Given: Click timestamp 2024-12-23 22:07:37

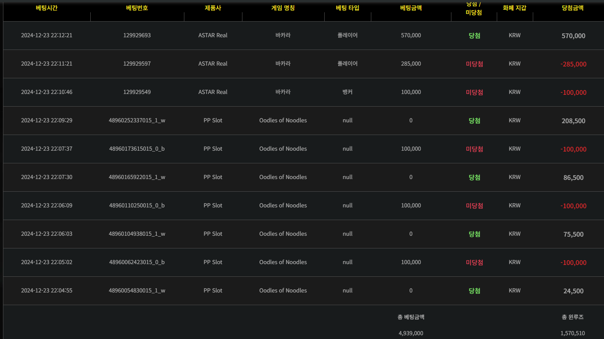Looking at the screenshot, I should 47,149.
